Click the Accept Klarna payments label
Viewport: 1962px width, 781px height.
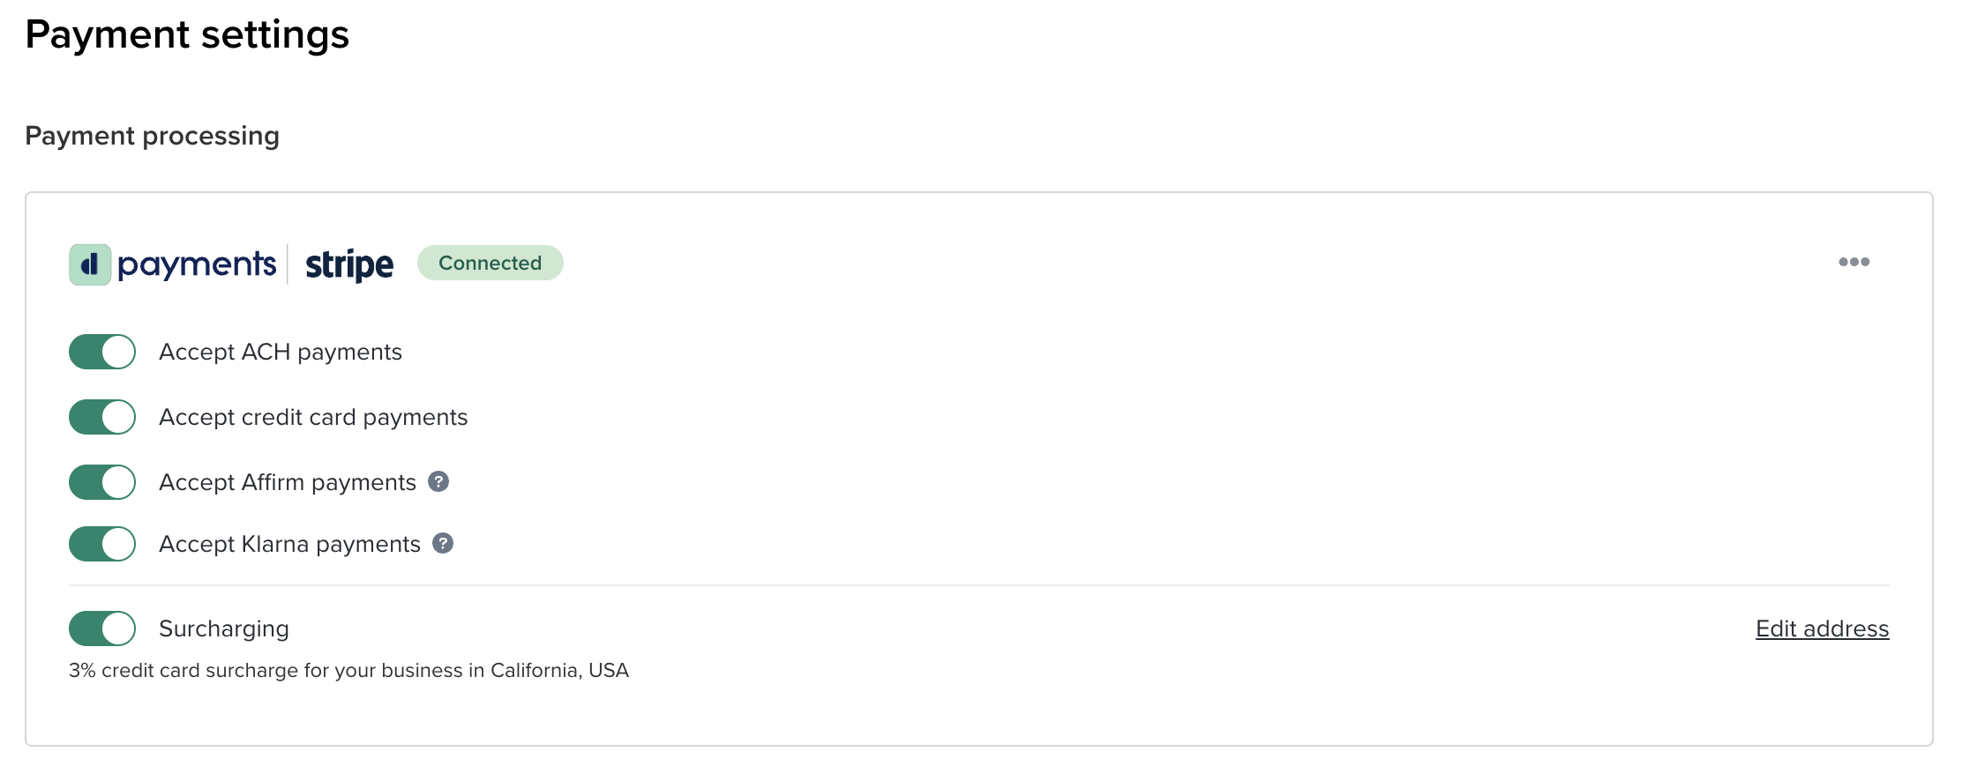289,544
